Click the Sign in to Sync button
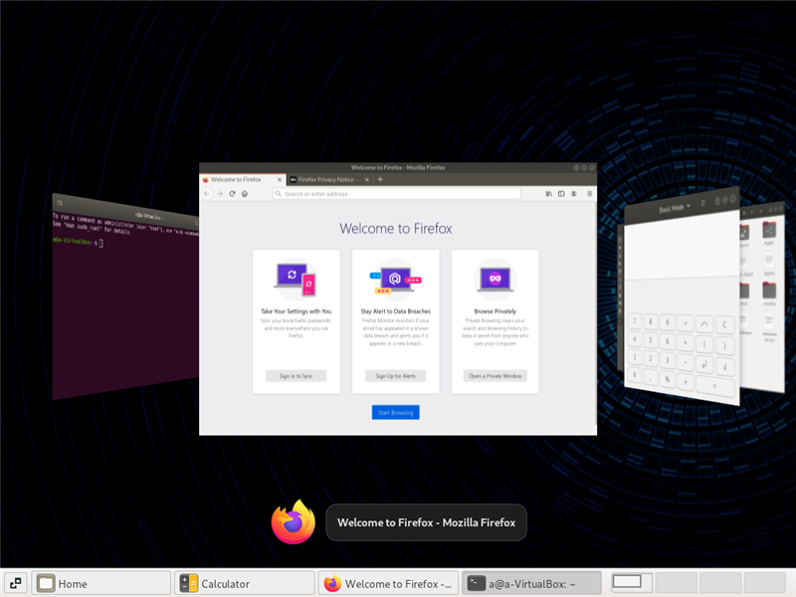This screenshot has height=597, width=796. coord(296,376)
